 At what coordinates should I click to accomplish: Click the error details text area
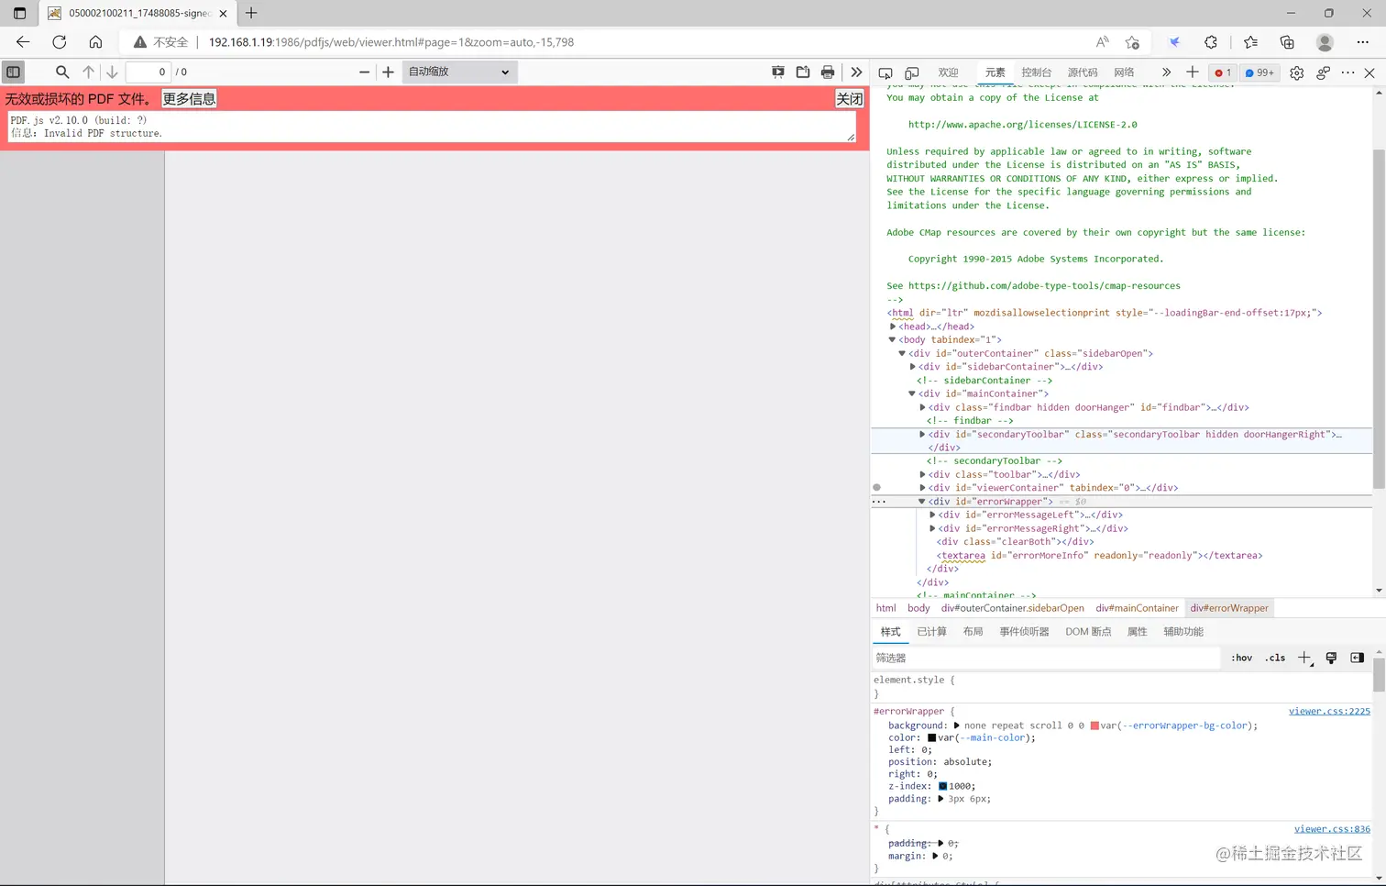pos(432,127)
